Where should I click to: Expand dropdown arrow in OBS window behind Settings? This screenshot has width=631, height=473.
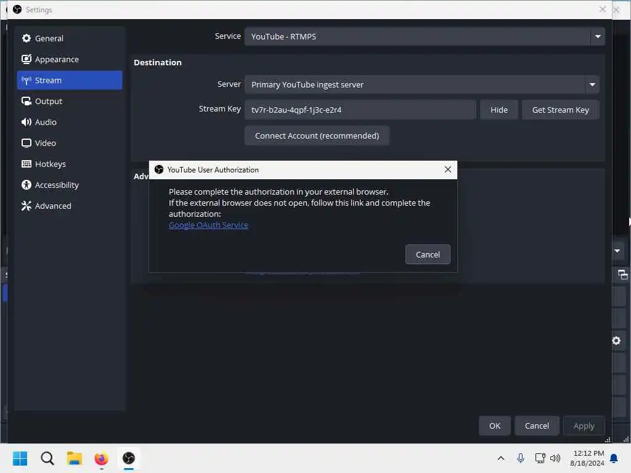pos(617,251)
